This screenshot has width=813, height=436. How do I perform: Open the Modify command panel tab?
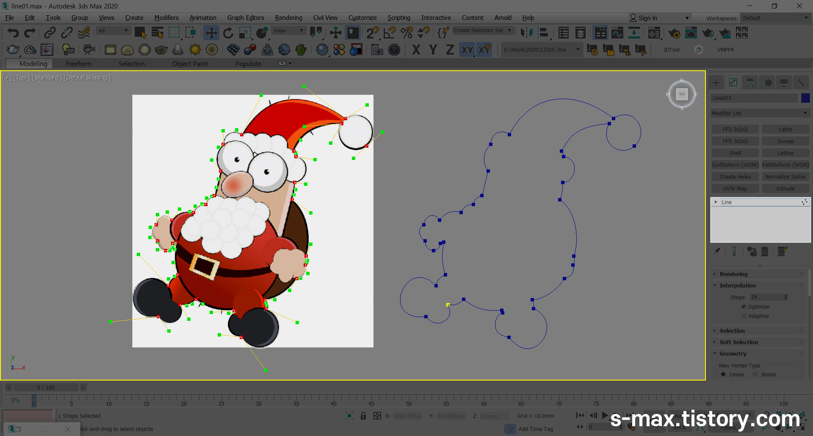tap(733, 83)
